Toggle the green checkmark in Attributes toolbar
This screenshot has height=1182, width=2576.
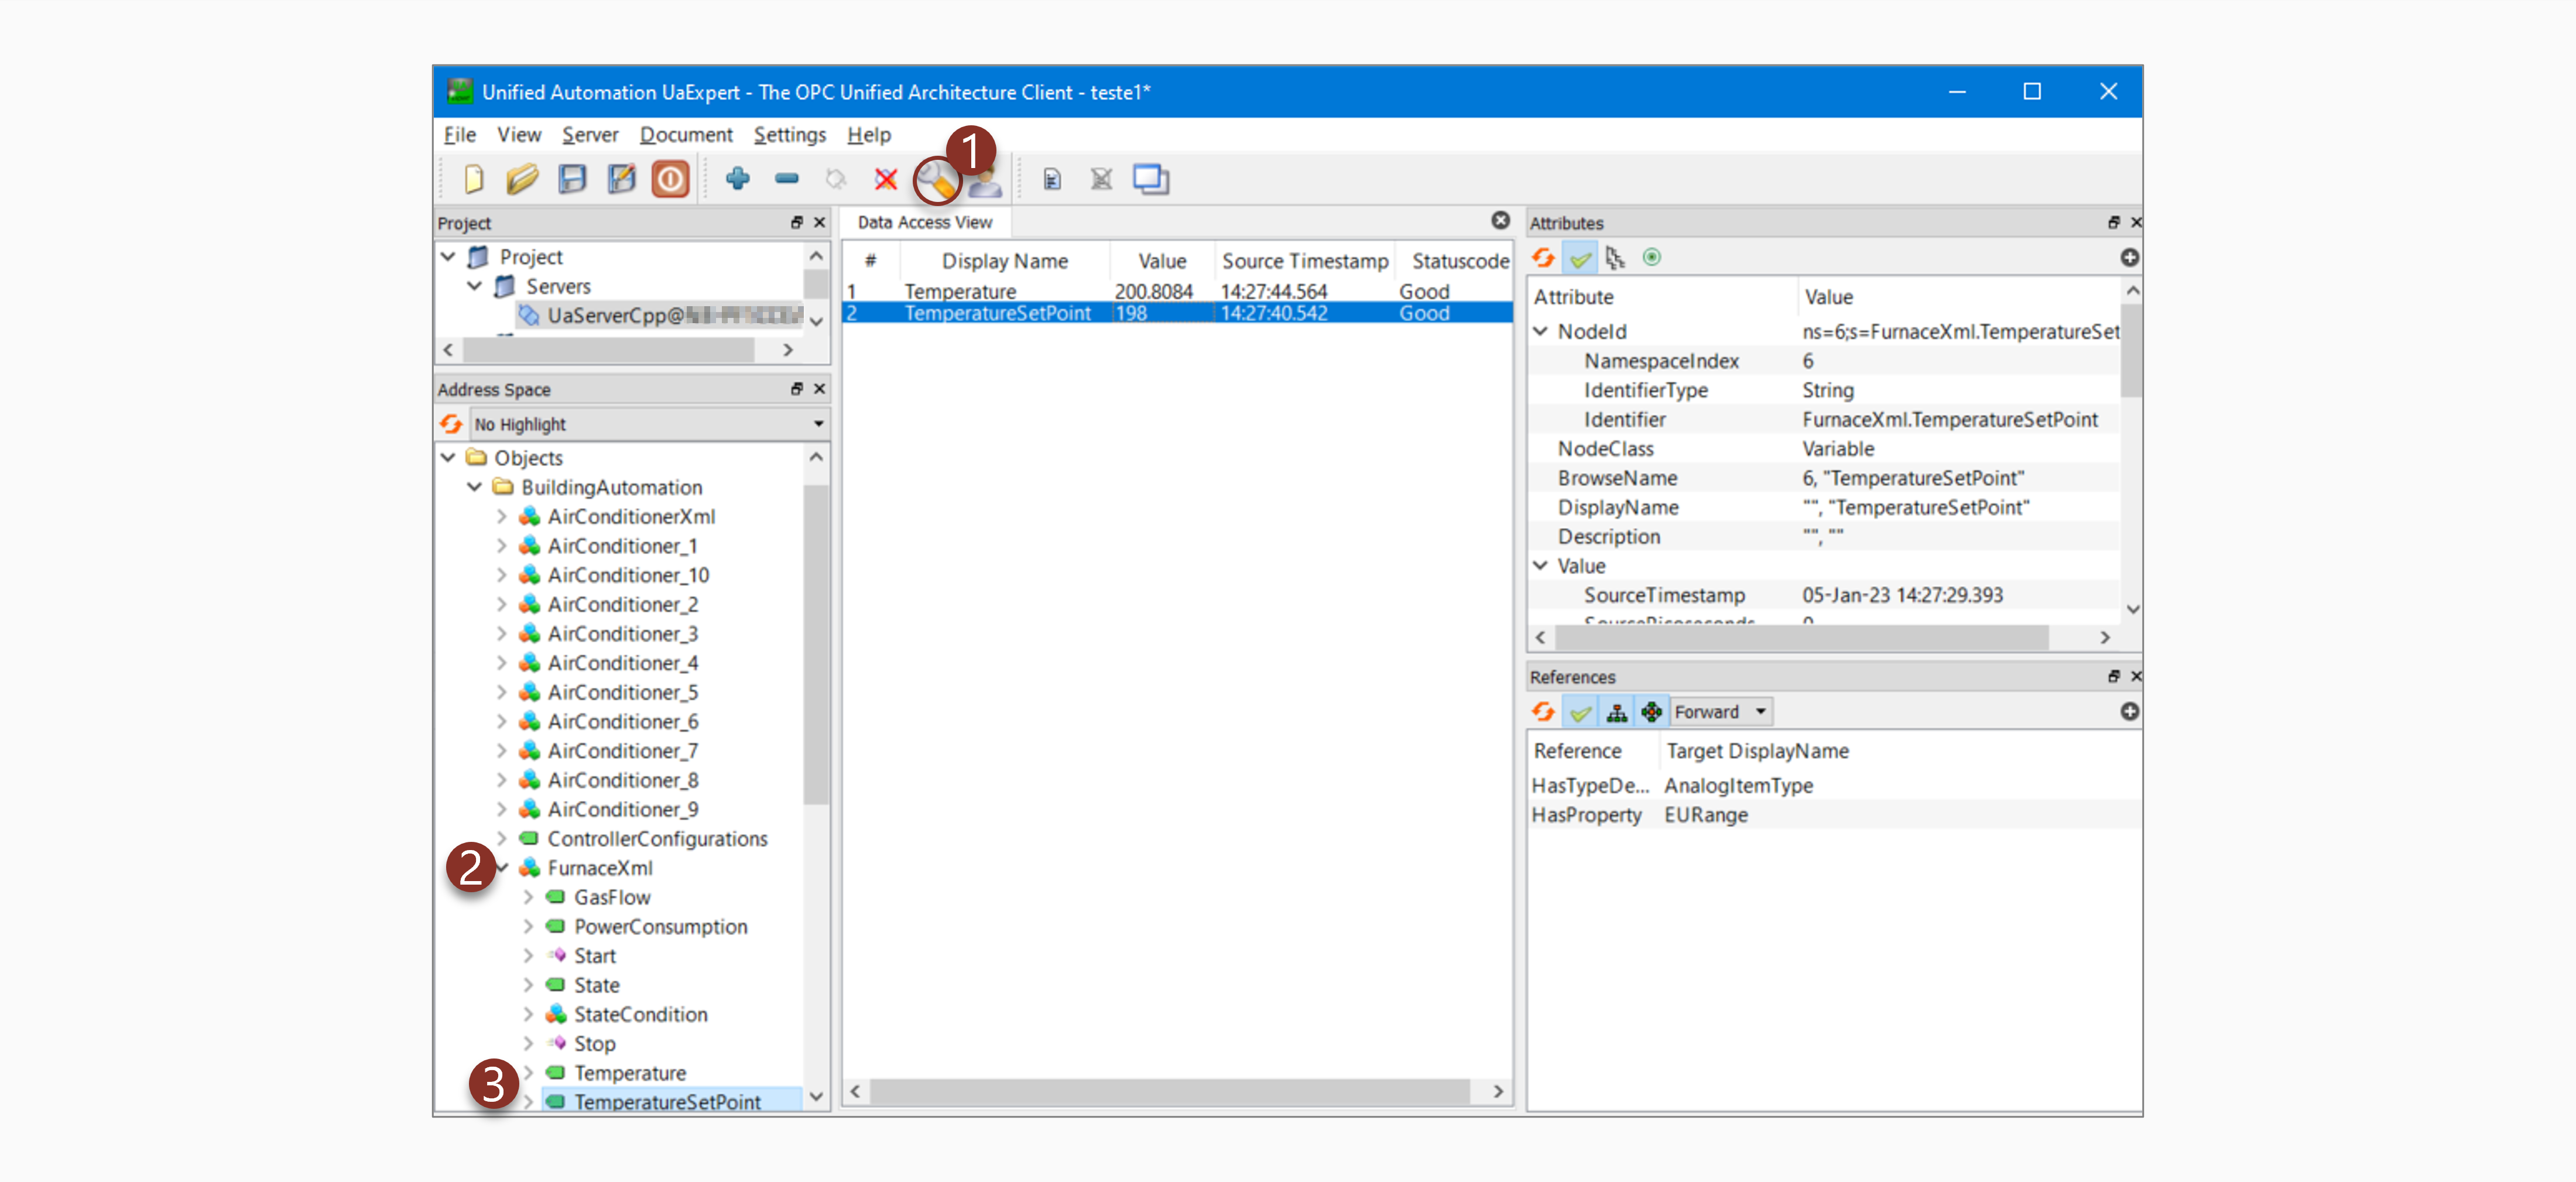[1580, 258]
